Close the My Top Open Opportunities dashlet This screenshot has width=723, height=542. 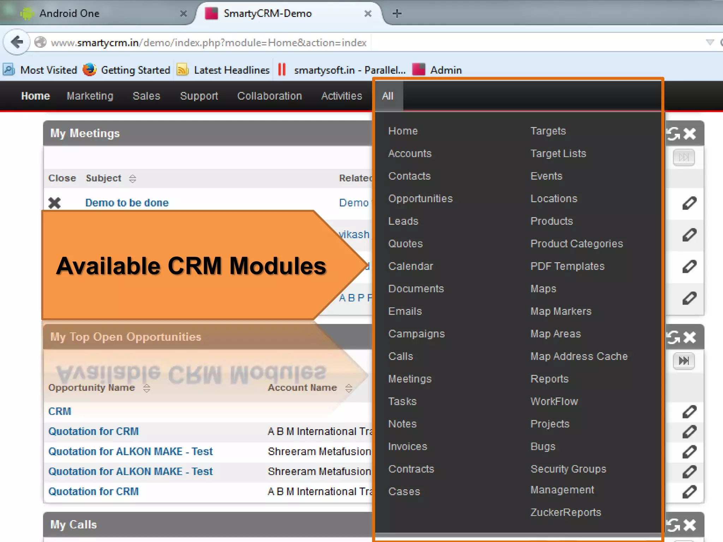(x=689, y=337)
